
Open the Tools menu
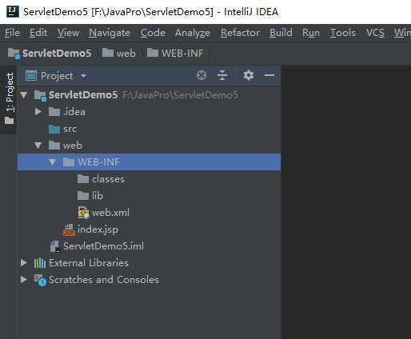pyautogui.click(x=343, y=33)
